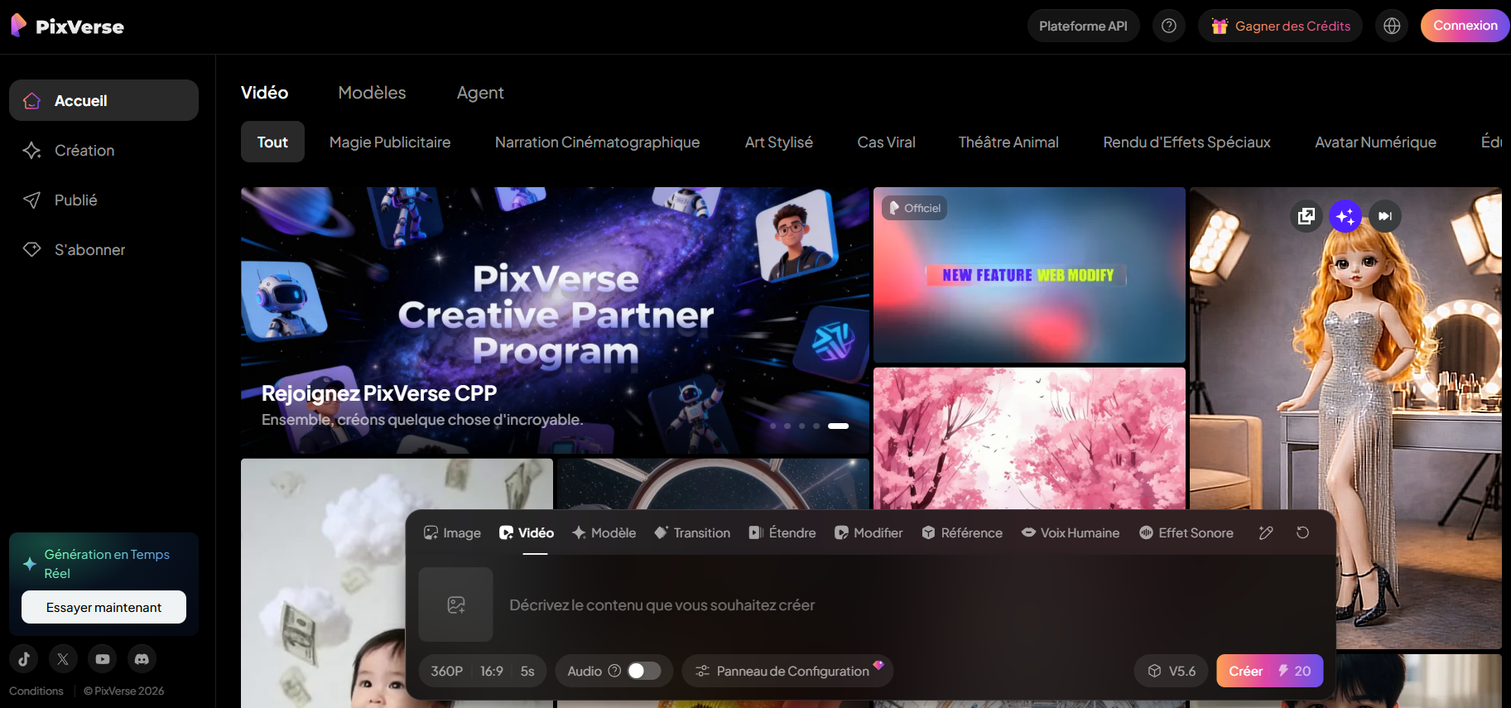The height and width of the screenshot is (708, 1511).
Task: Switch to the Vidéo top tab
Action: (265, 93)
